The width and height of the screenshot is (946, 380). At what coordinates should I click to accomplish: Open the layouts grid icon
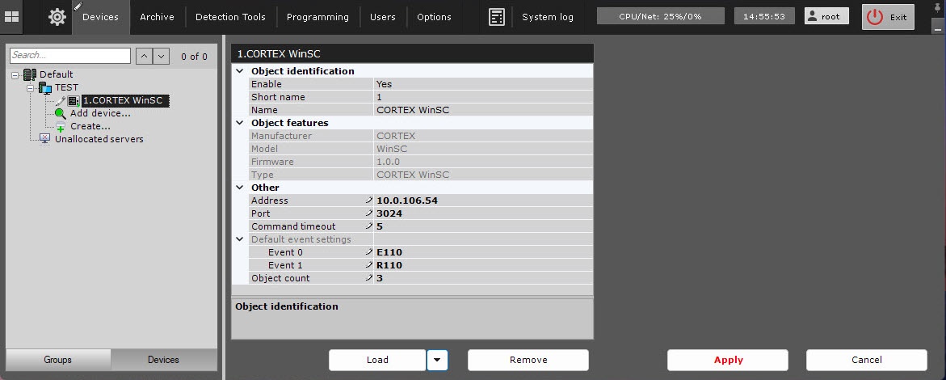pos(12,17)
